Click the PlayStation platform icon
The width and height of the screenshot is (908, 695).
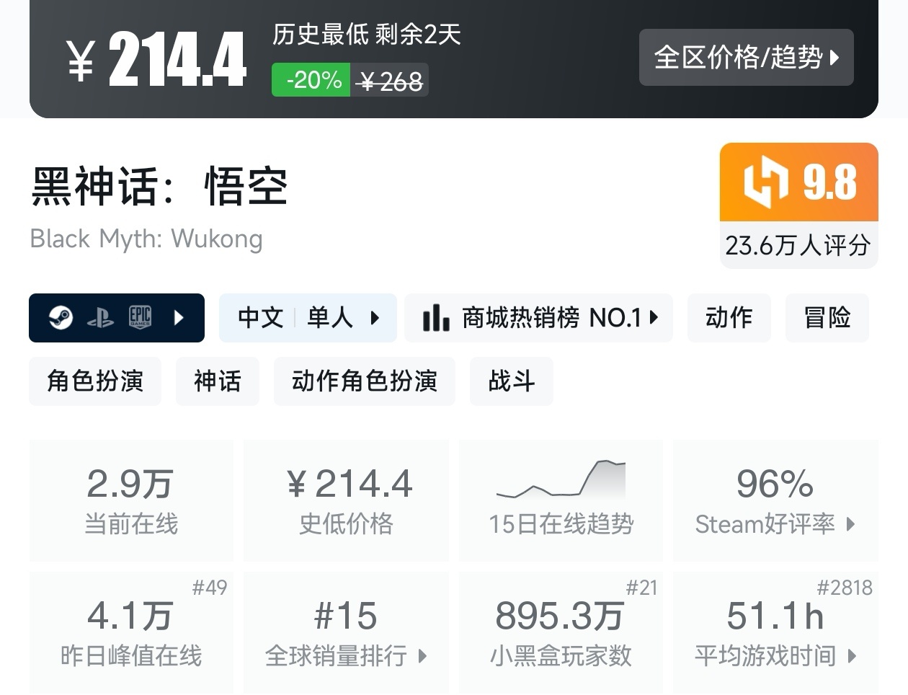tap(101, 317)
